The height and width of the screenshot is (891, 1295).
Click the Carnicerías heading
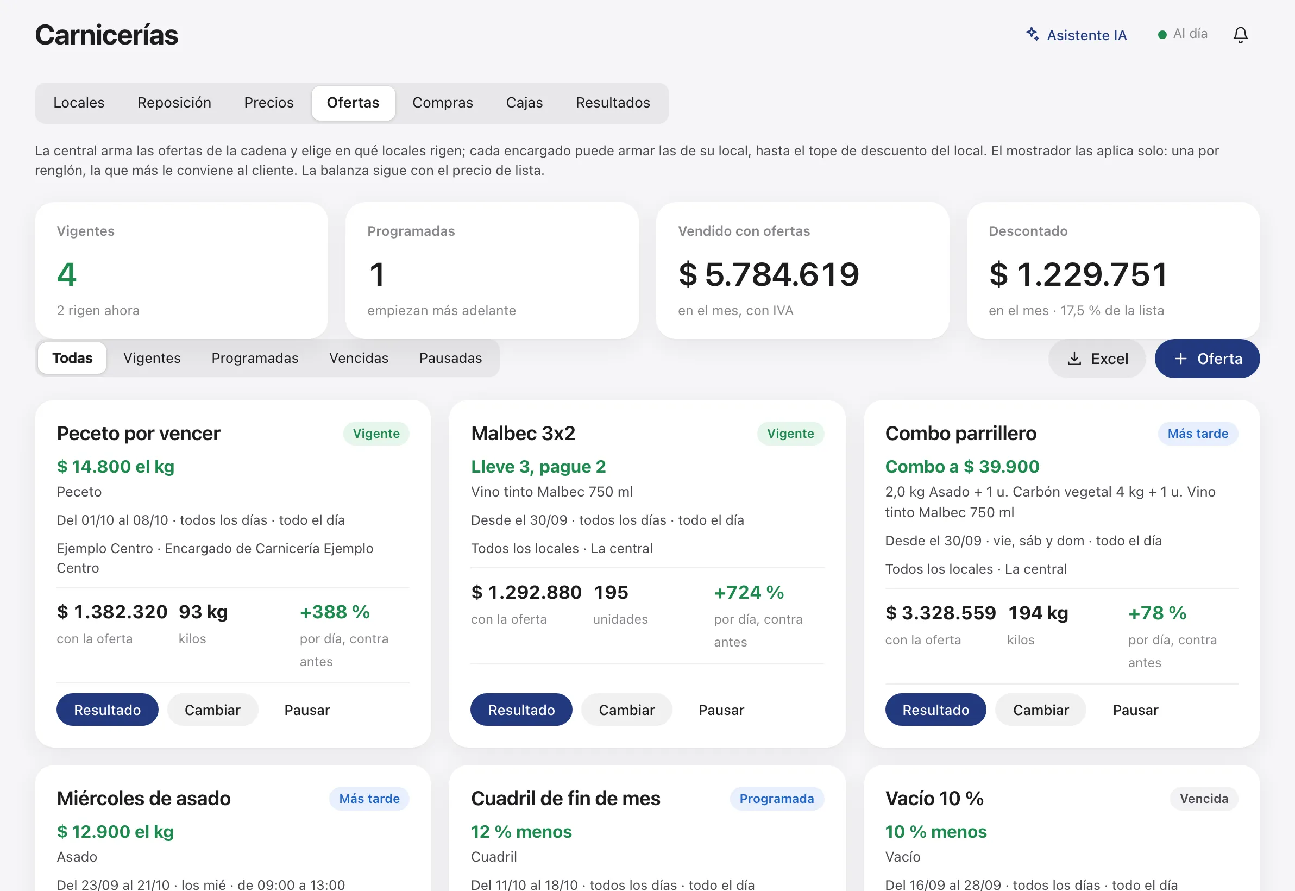pos(106,35)
